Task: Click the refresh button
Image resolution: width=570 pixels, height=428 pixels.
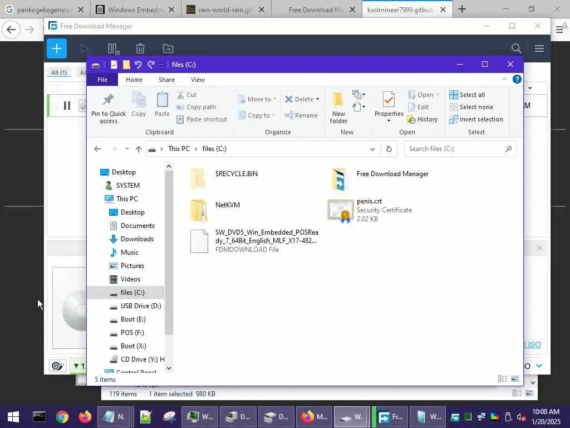Action: 389,149
